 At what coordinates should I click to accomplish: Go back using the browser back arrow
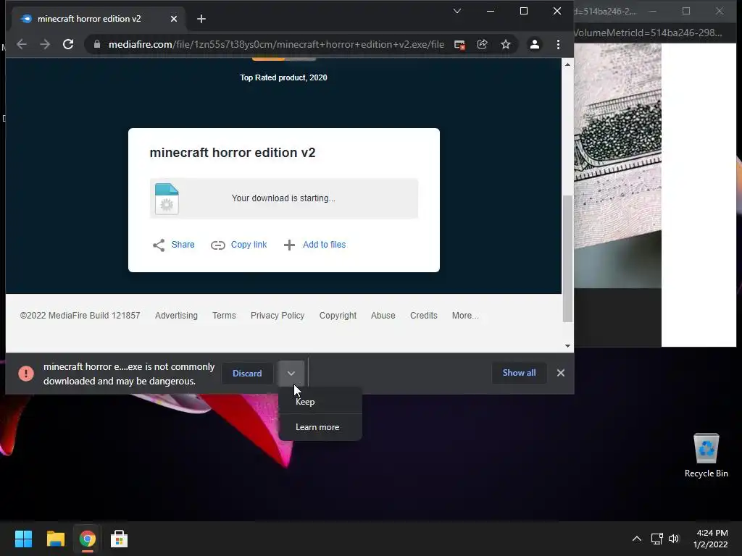coord(22,44)
